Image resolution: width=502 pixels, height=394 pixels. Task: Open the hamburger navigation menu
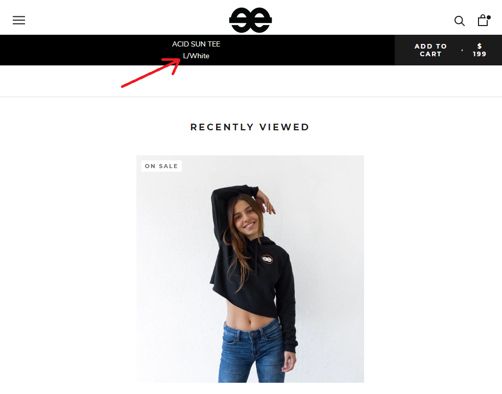click(19, 20)
